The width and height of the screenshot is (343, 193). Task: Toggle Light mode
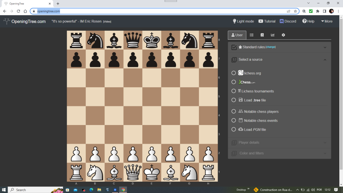(x=243, y=21)
